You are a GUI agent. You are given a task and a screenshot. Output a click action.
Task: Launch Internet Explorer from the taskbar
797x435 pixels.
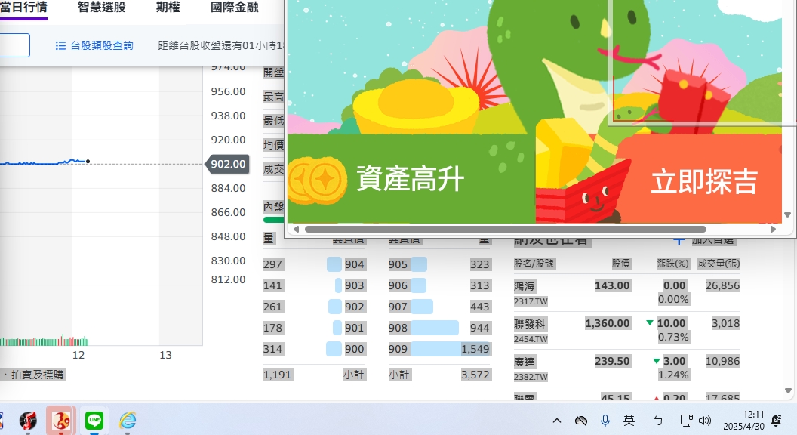point(128,420)
